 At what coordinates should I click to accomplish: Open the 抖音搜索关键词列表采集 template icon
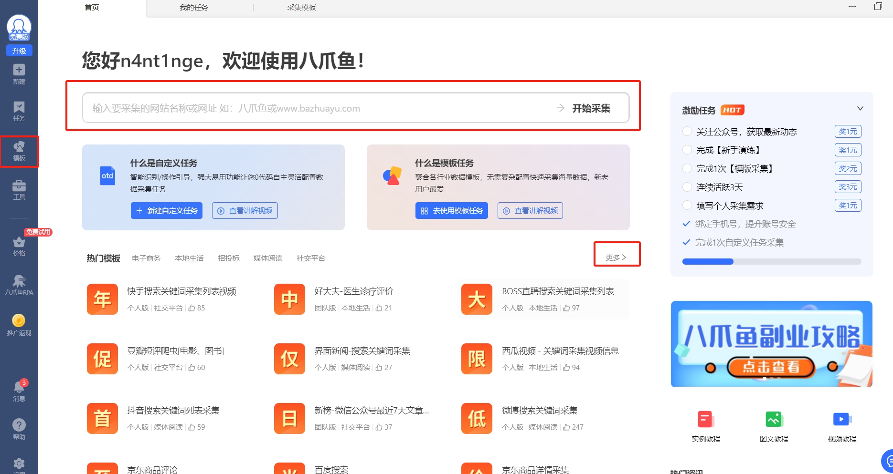102,418
